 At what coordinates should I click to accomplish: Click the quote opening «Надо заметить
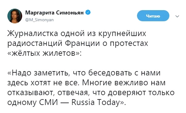pos(38,73)
